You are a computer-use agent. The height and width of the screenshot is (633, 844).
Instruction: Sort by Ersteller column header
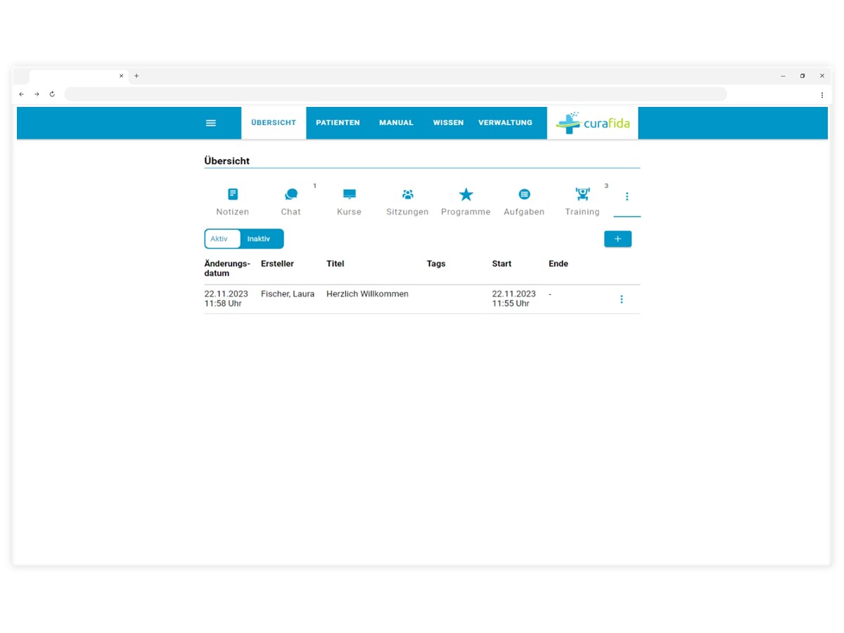coord(277,264)
